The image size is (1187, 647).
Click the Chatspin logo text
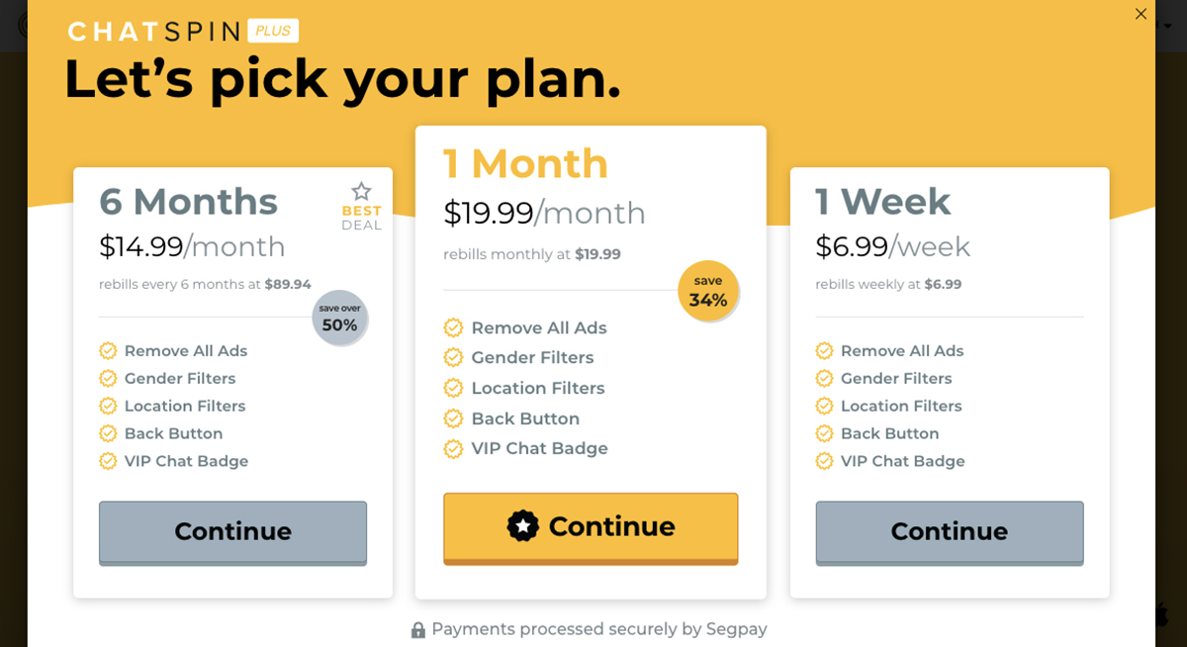tap(153, 32)
